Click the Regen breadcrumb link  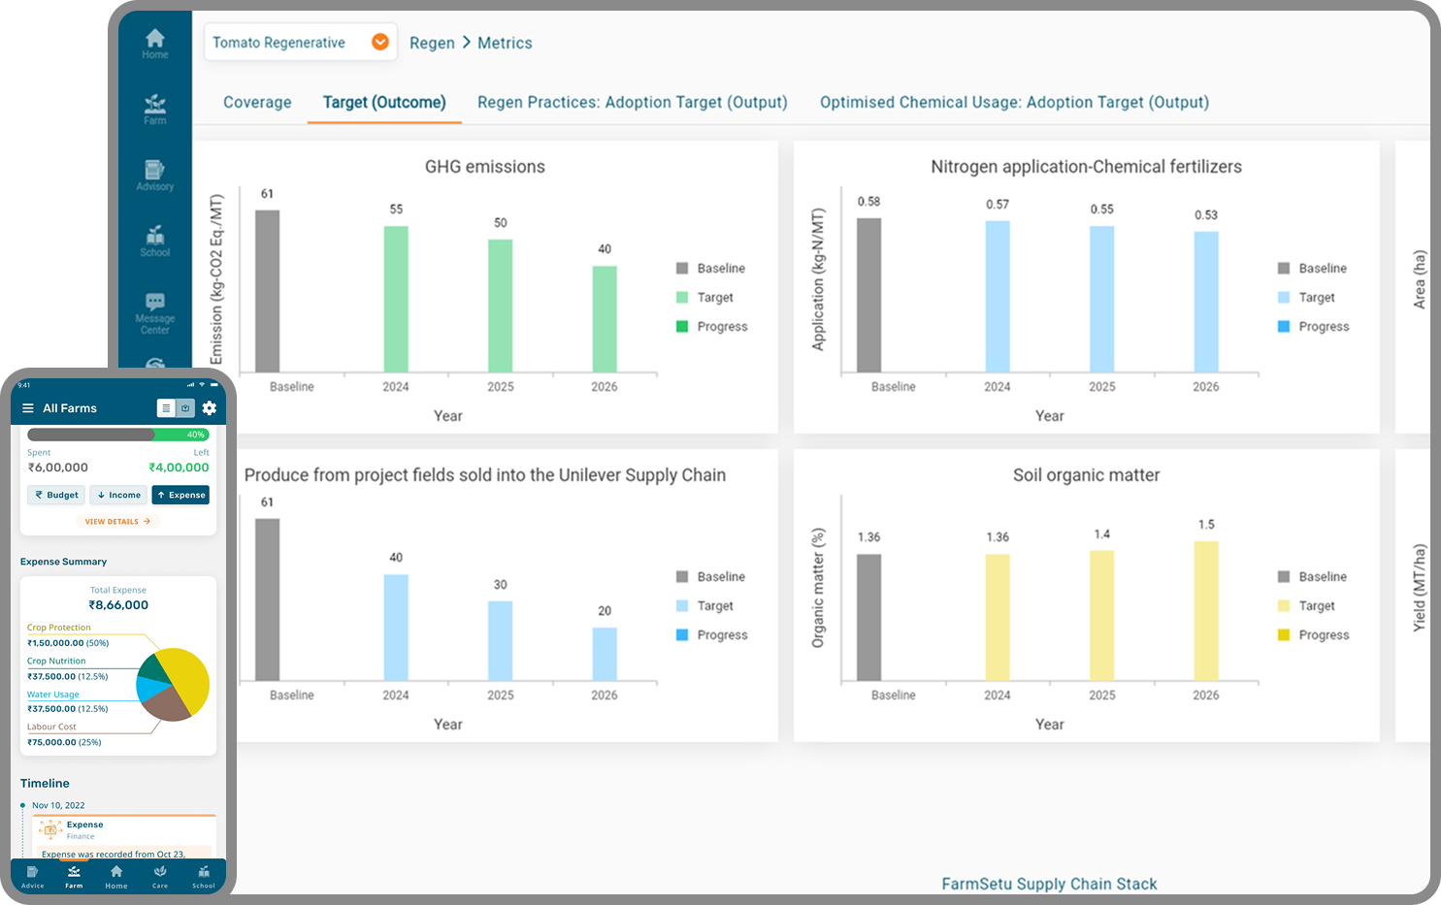click(432, 43)
